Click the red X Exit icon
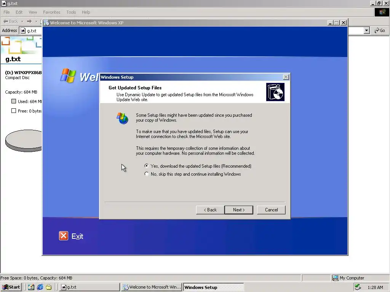390x292 pixels. 64,236
